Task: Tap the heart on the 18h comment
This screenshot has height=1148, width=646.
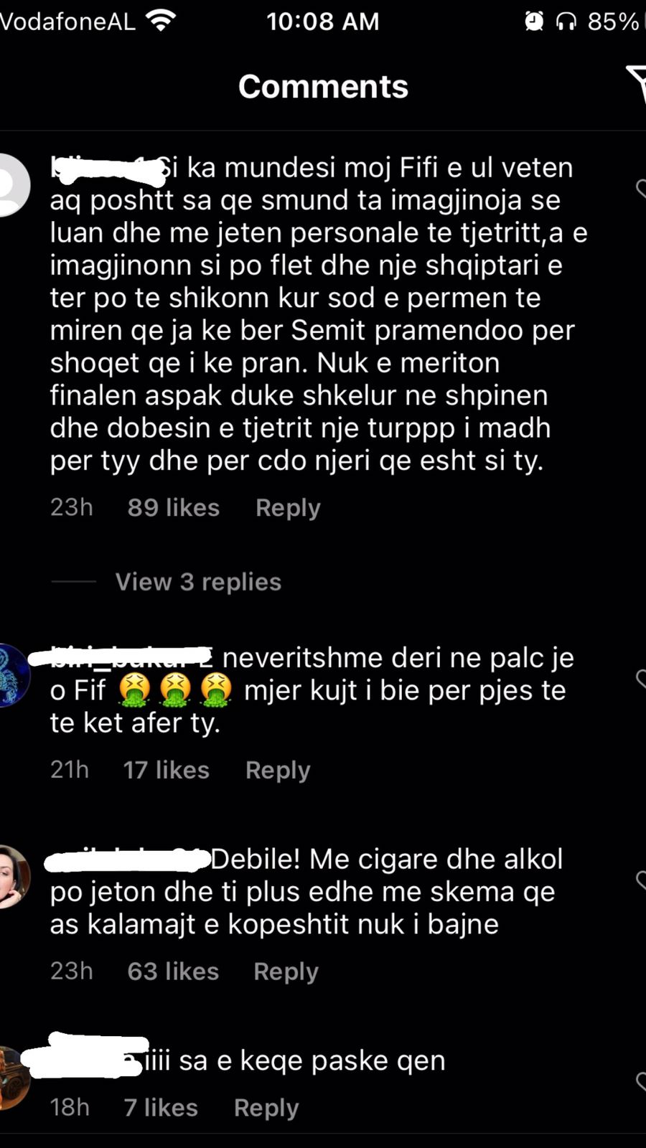Action: (x=641, y=1081)
